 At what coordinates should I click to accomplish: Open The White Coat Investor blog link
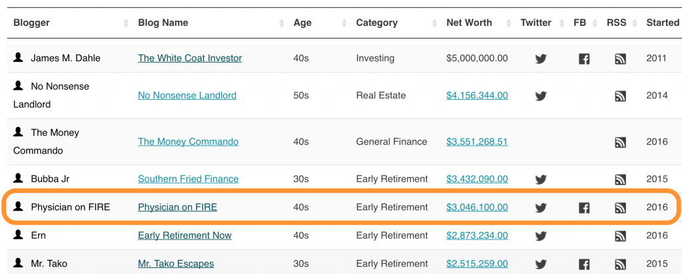190,58
